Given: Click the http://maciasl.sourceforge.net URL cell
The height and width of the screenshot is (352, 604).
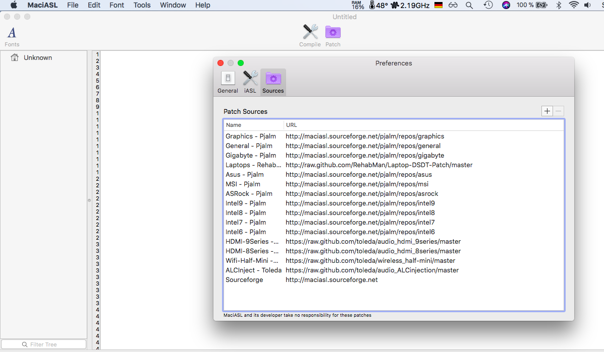Looking at the screenshot, I should (332, 280).
